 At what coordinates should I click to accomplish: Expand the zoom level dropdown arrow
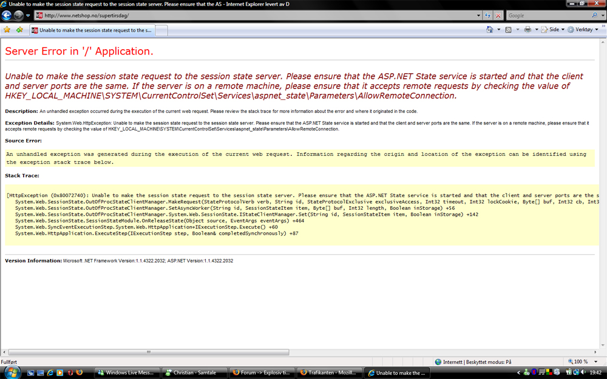click(596, 362)
